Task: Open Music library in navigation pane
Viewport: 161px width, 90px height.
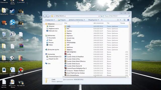Action: (50, 40)
